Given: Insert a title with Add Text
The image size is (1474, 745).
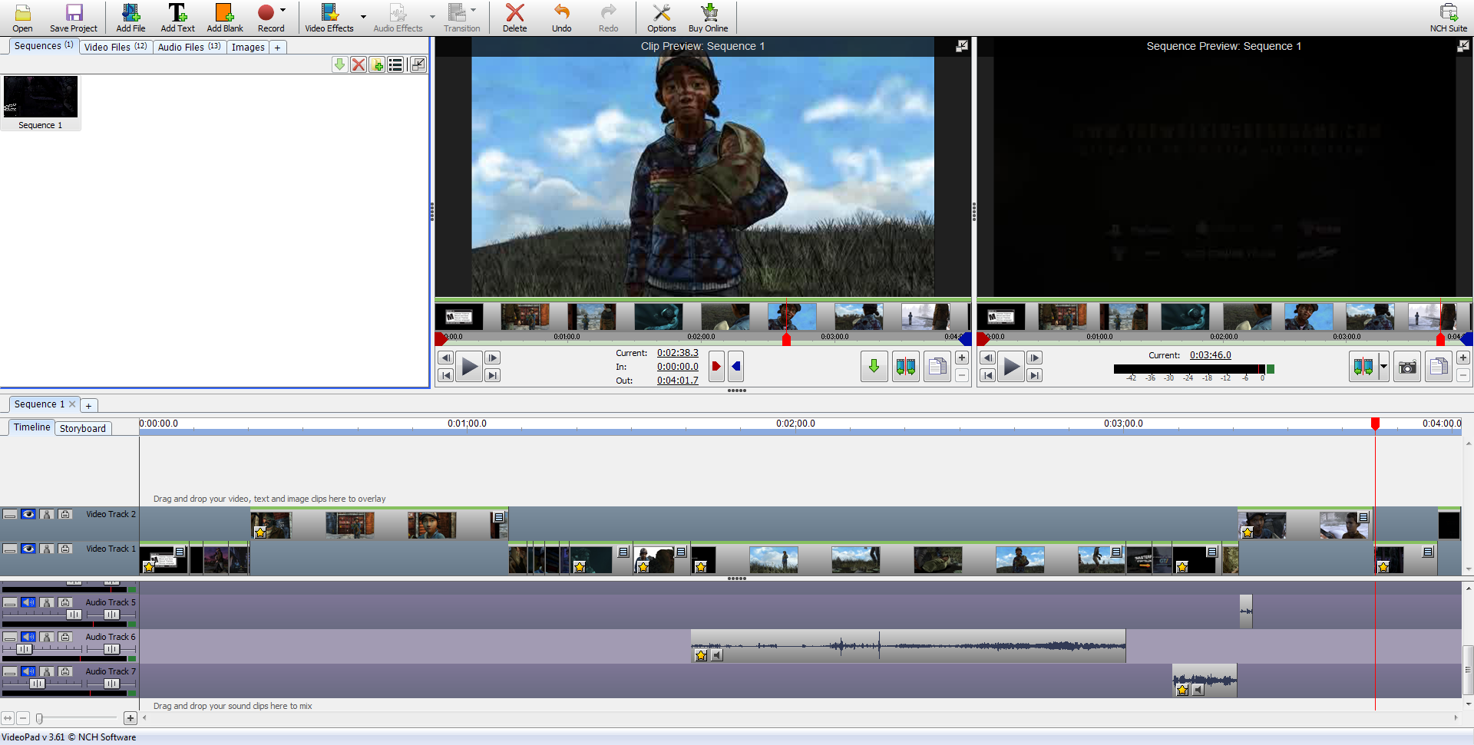Looking at the screenshot, I should pyautogui.click(x=177, y=18).
